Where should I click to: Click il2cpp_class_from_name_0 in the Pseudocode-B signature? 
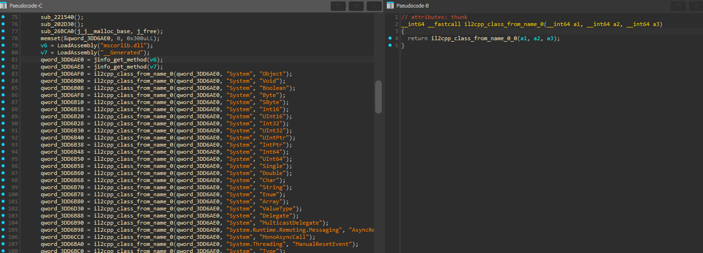[x=502, y=24]
